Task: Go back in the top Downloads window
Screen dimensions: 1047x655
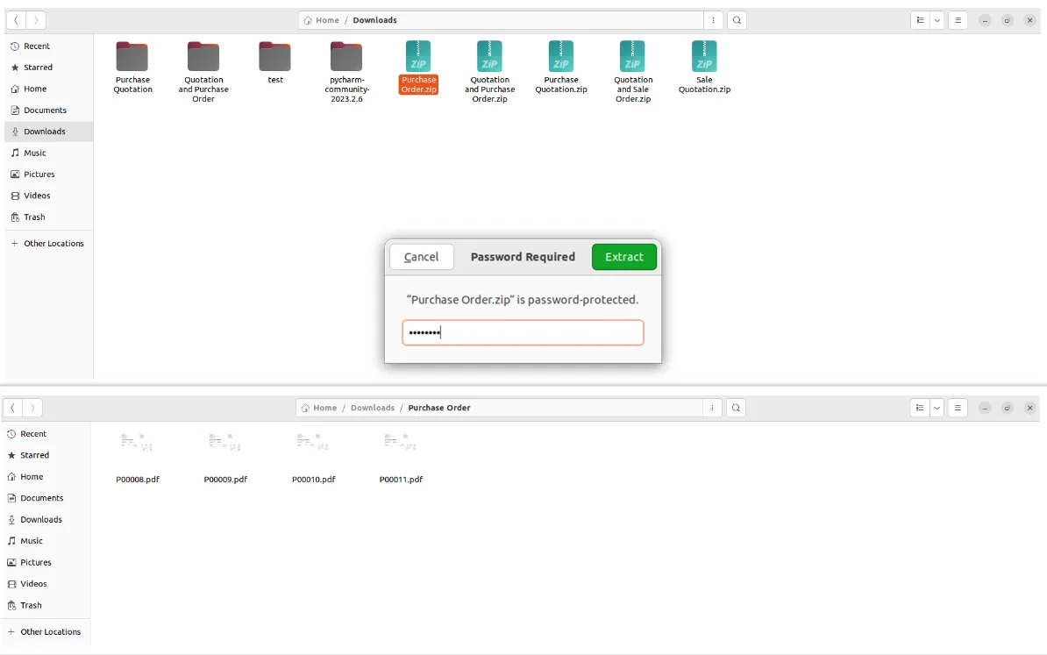Action: (x=16, y=20)
